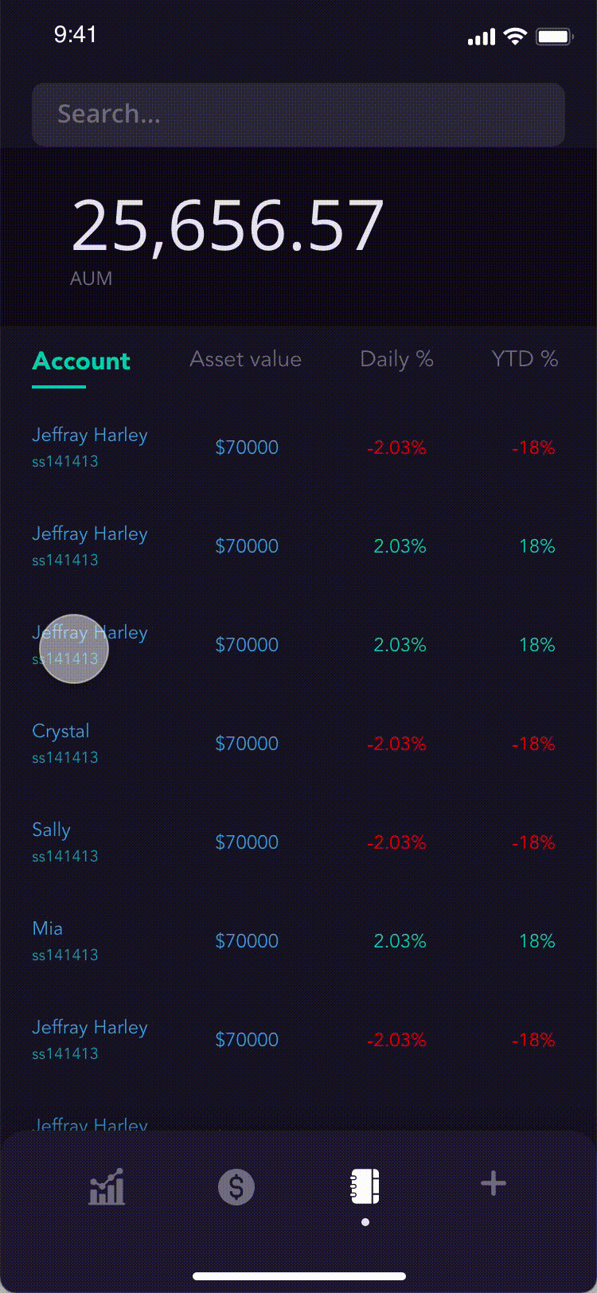The image size is (597, 1293).
Task: Tap the 25,656.57 AUM total
Action: pyautogui.click(x=228, y=226)
